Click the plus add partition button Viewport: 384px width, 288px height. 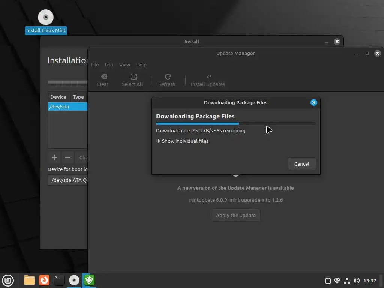[54, 157]
